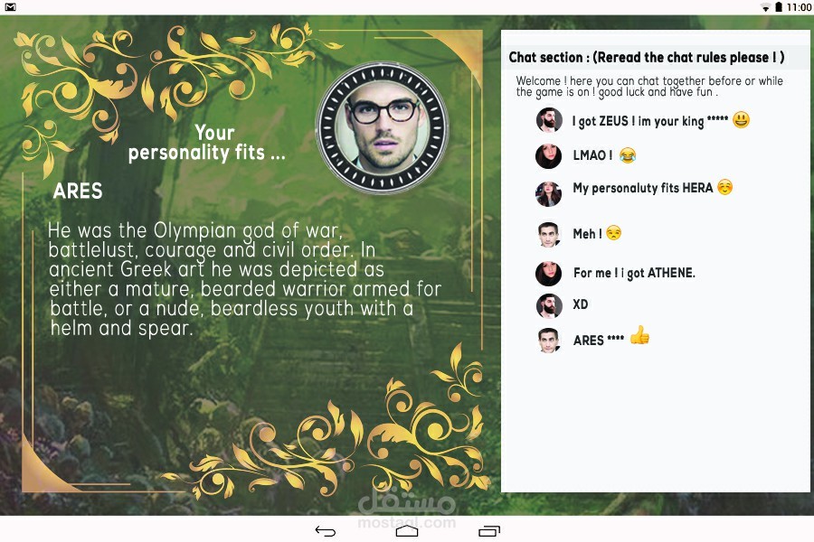This screenshot has width=814, height=542.
Task: Tap the bearded avatar beside the ZEUS message
Action: point(549,120)
